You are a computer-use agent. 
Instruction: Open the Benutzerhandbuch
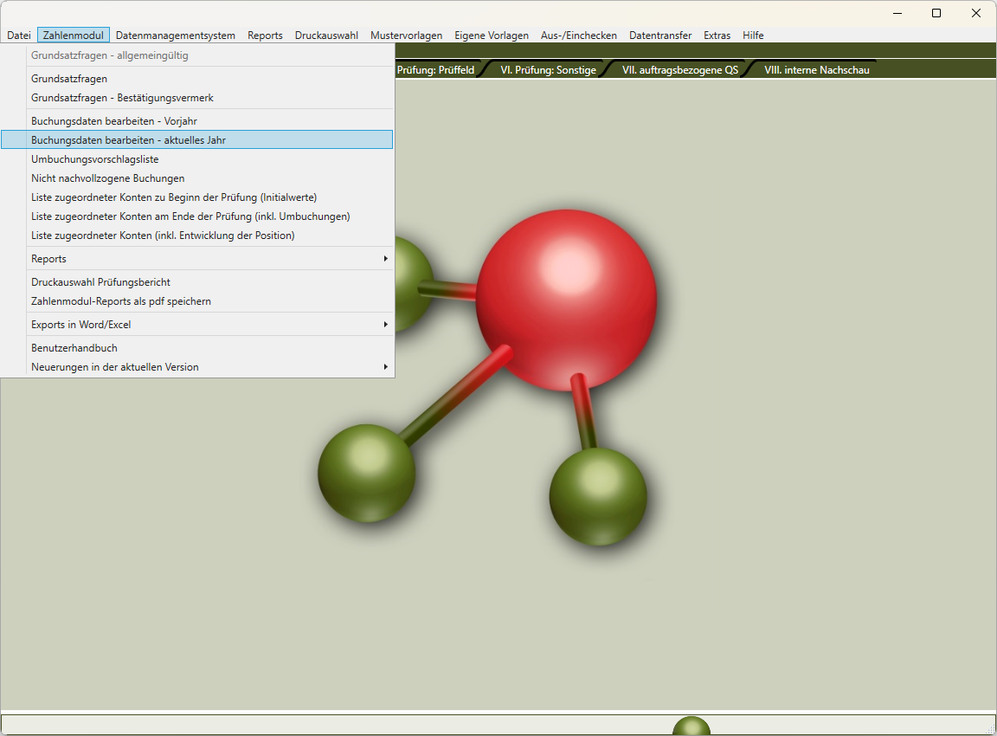click(74, 347)
